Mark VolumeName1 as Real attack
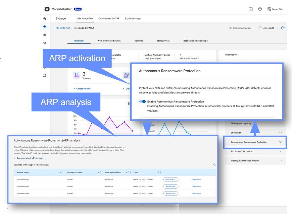The width and height of the screenshot is (292, 214). click(171, 180)
